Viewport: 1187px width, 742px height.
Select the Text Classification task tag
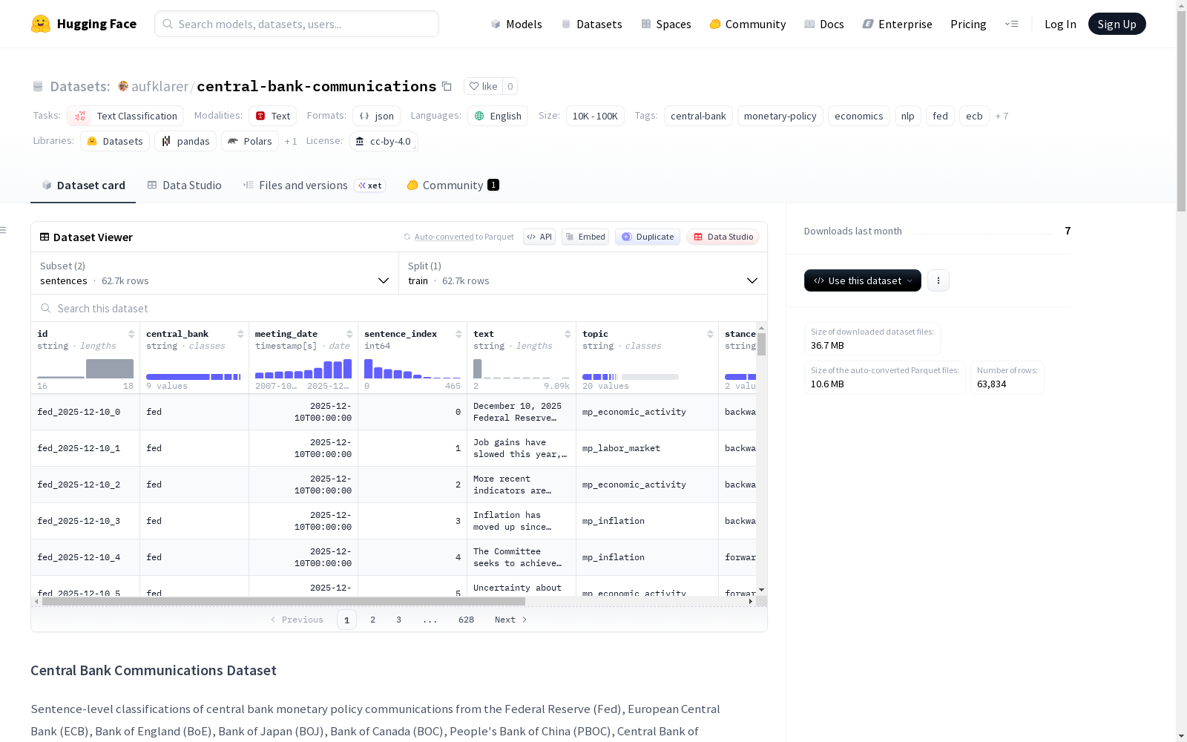point(125,116)
